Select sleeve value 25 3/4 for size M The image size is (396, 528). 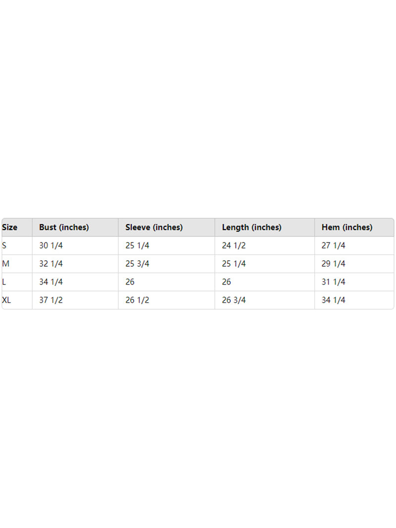(137, 264)
